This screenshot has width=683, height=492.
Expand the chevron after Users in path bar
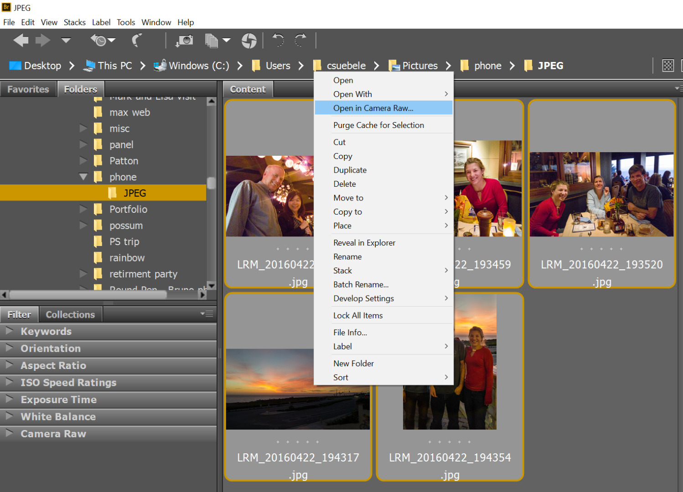301,66
